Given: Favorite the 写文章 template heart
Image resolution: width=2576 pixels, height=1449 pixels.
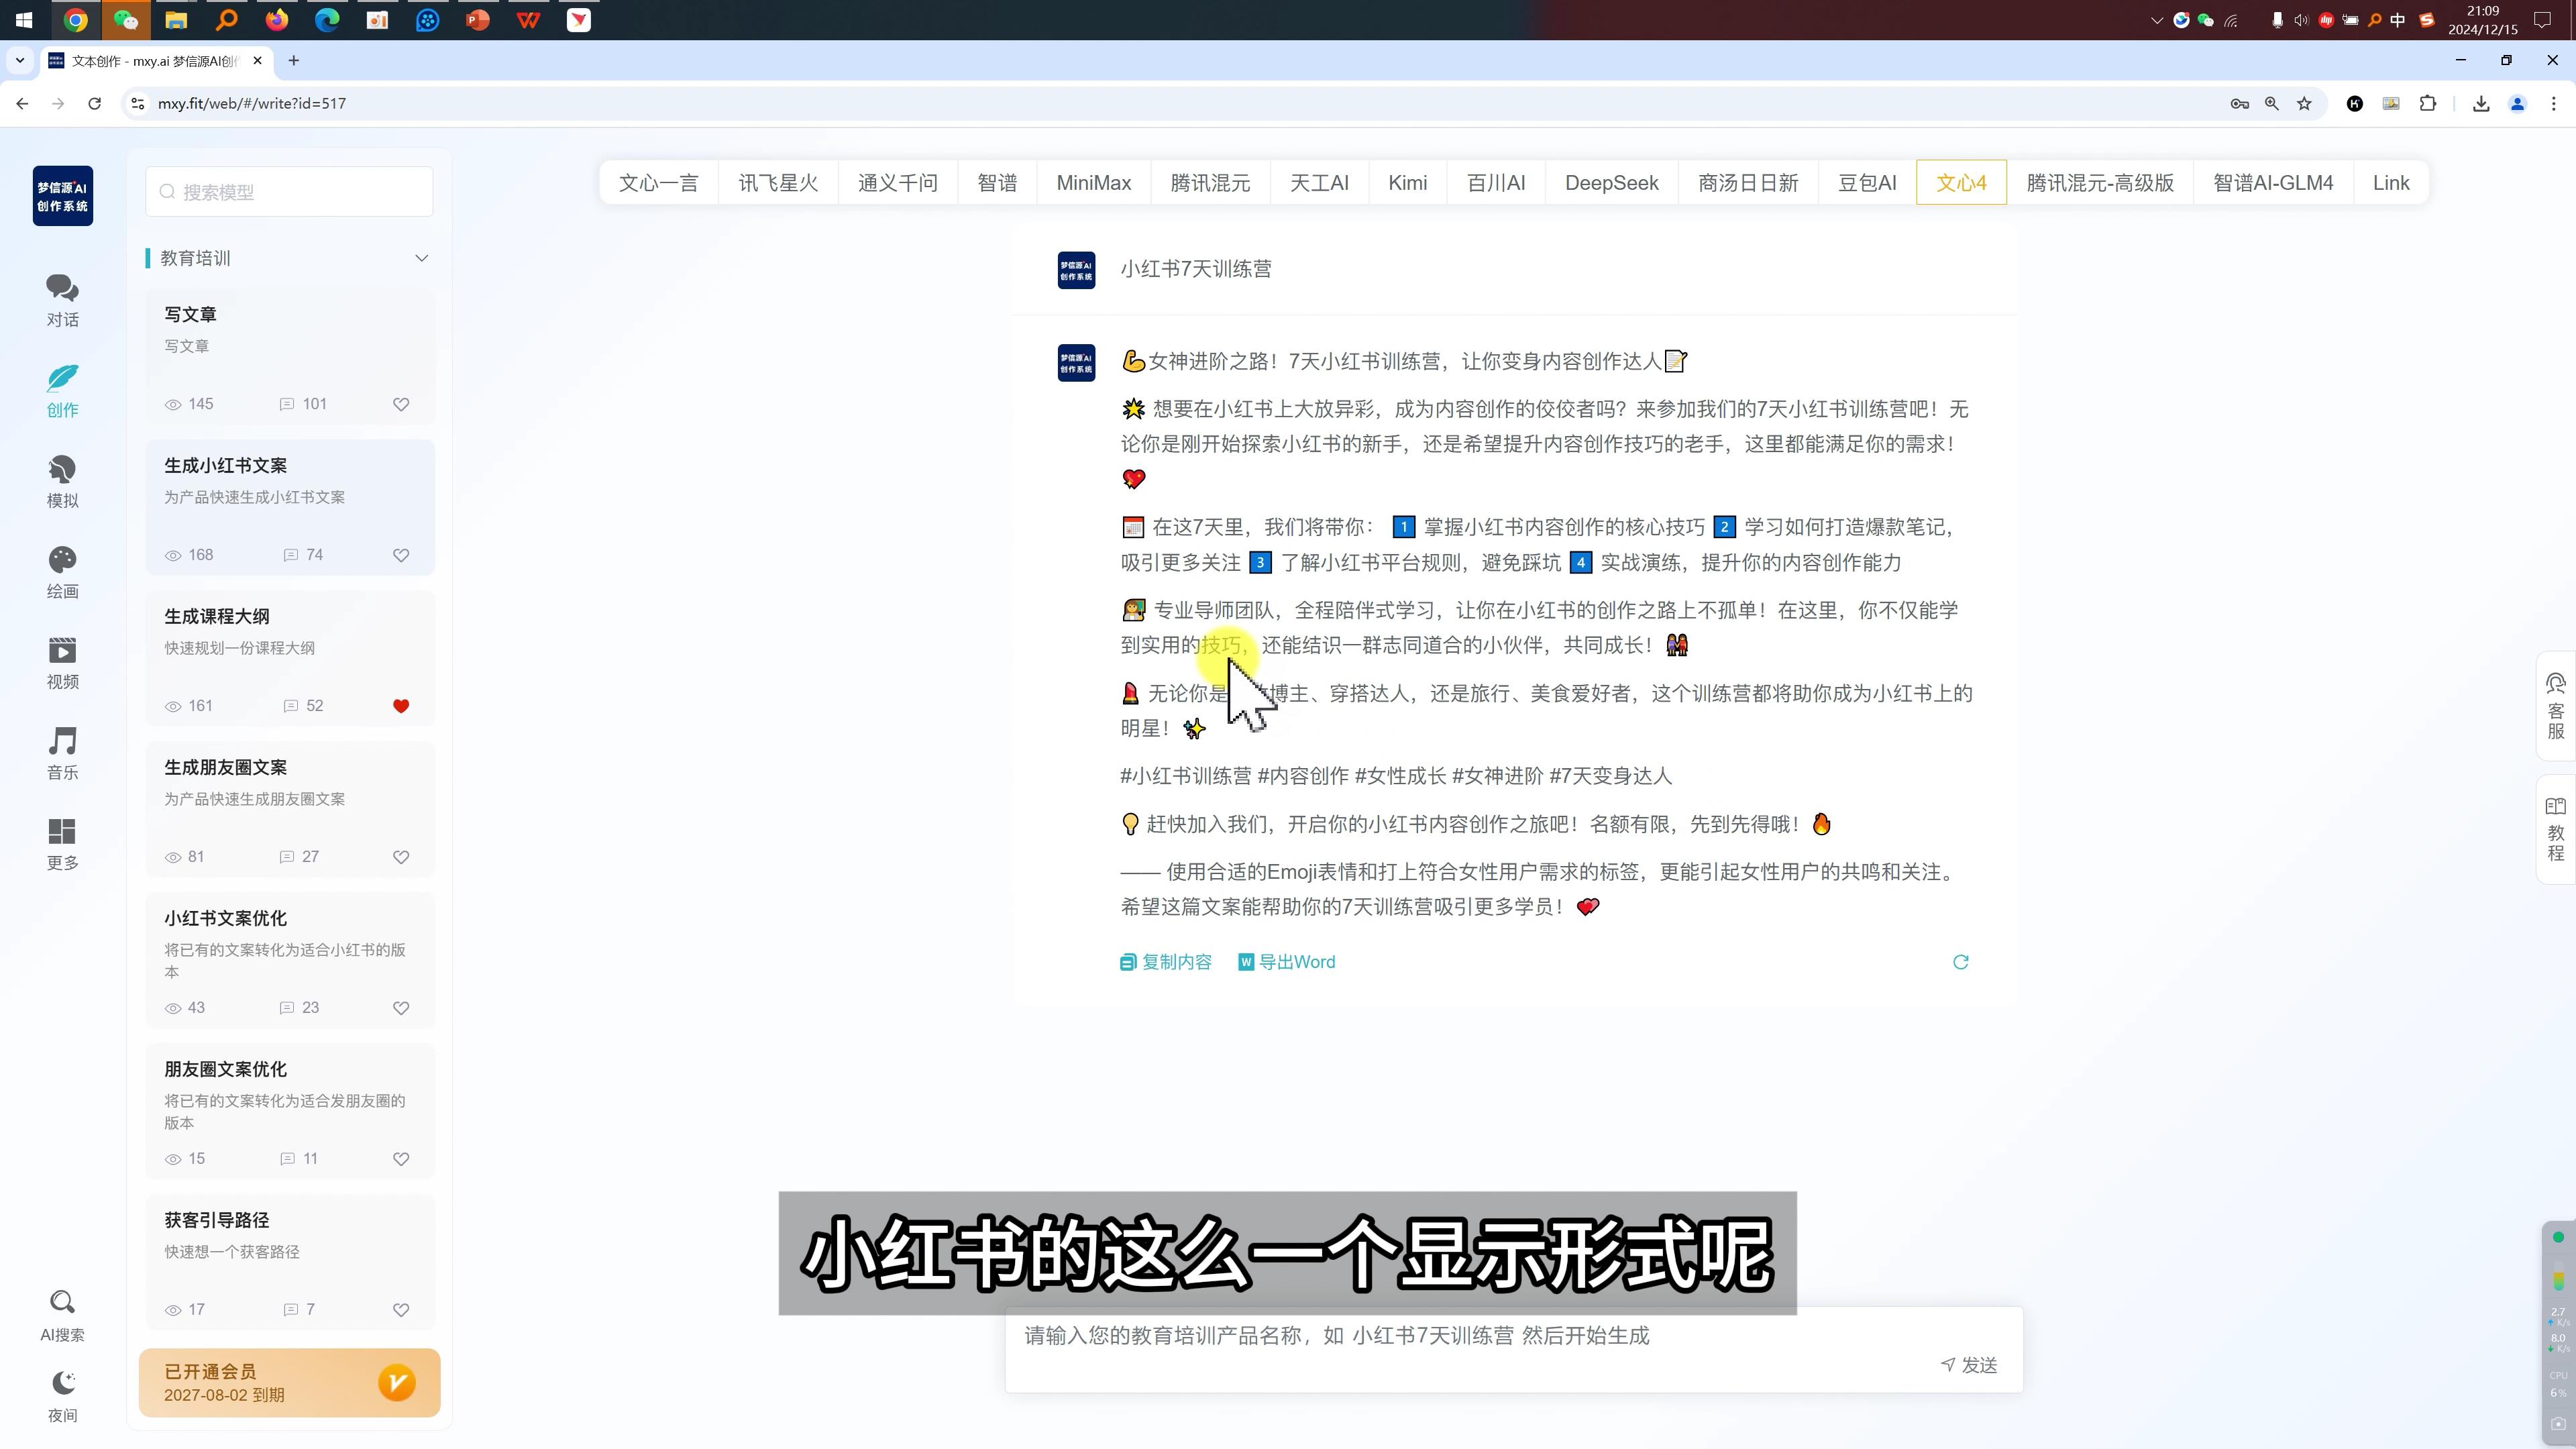Looking at the screenshot, I should [401, 404].
